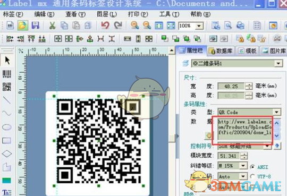Adjust the width value stepper arrows

click(x=249, y=86)
